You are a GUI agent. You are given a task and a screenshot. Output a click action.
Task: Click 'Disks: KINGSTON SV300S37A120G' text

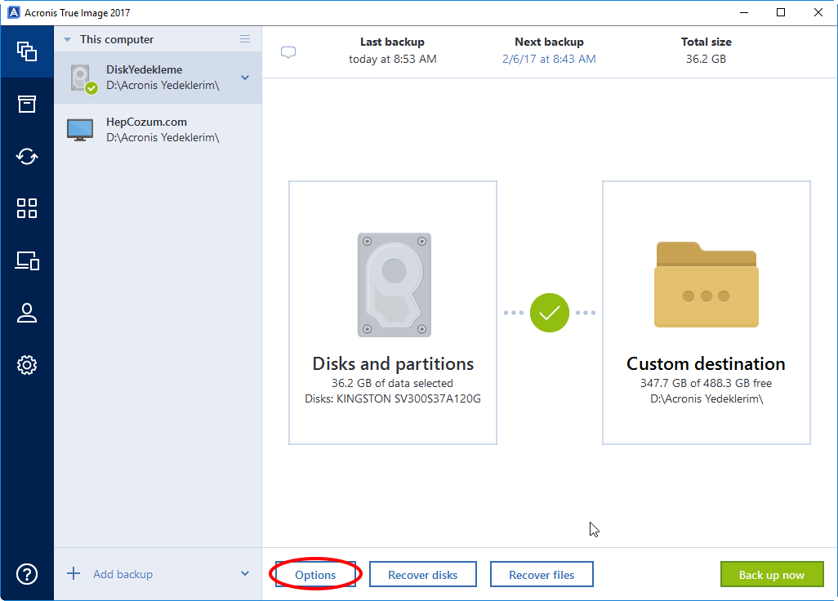pos(393,399)
